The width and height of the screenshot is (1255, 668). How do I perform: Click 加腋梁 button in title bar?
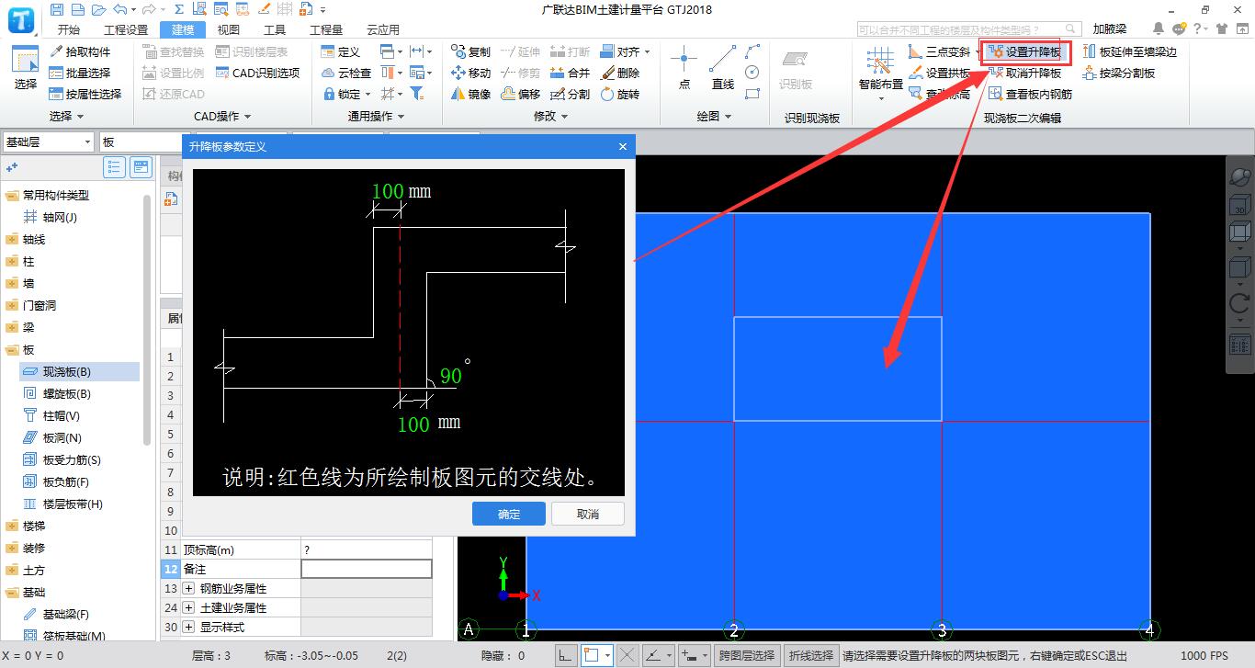click(x=1109, y=29)
